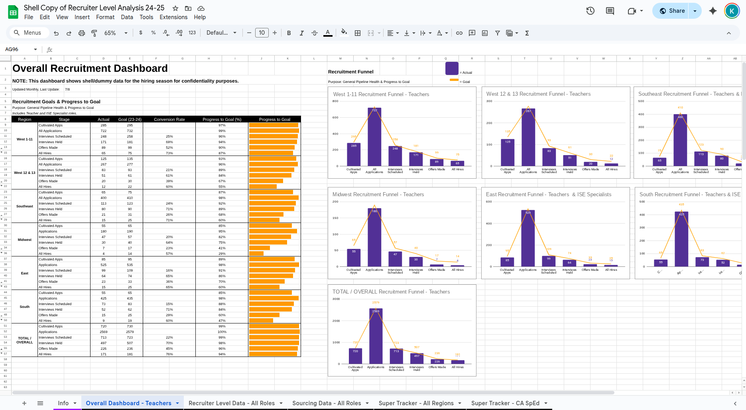Click the comment history icon
The image size is (746, 410).
click(x=610, y=11)
